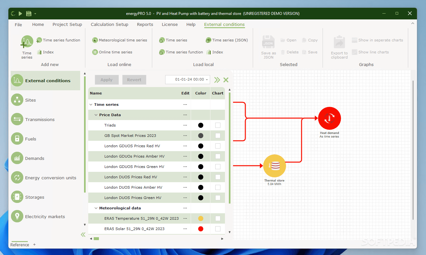Switch to Calculation Setup tab
426x255 pixels.
click(110, 25)
